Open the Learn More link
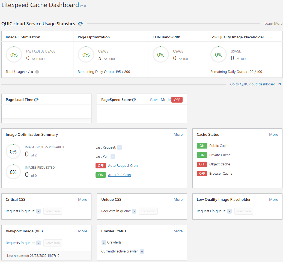 click(273, 24)
